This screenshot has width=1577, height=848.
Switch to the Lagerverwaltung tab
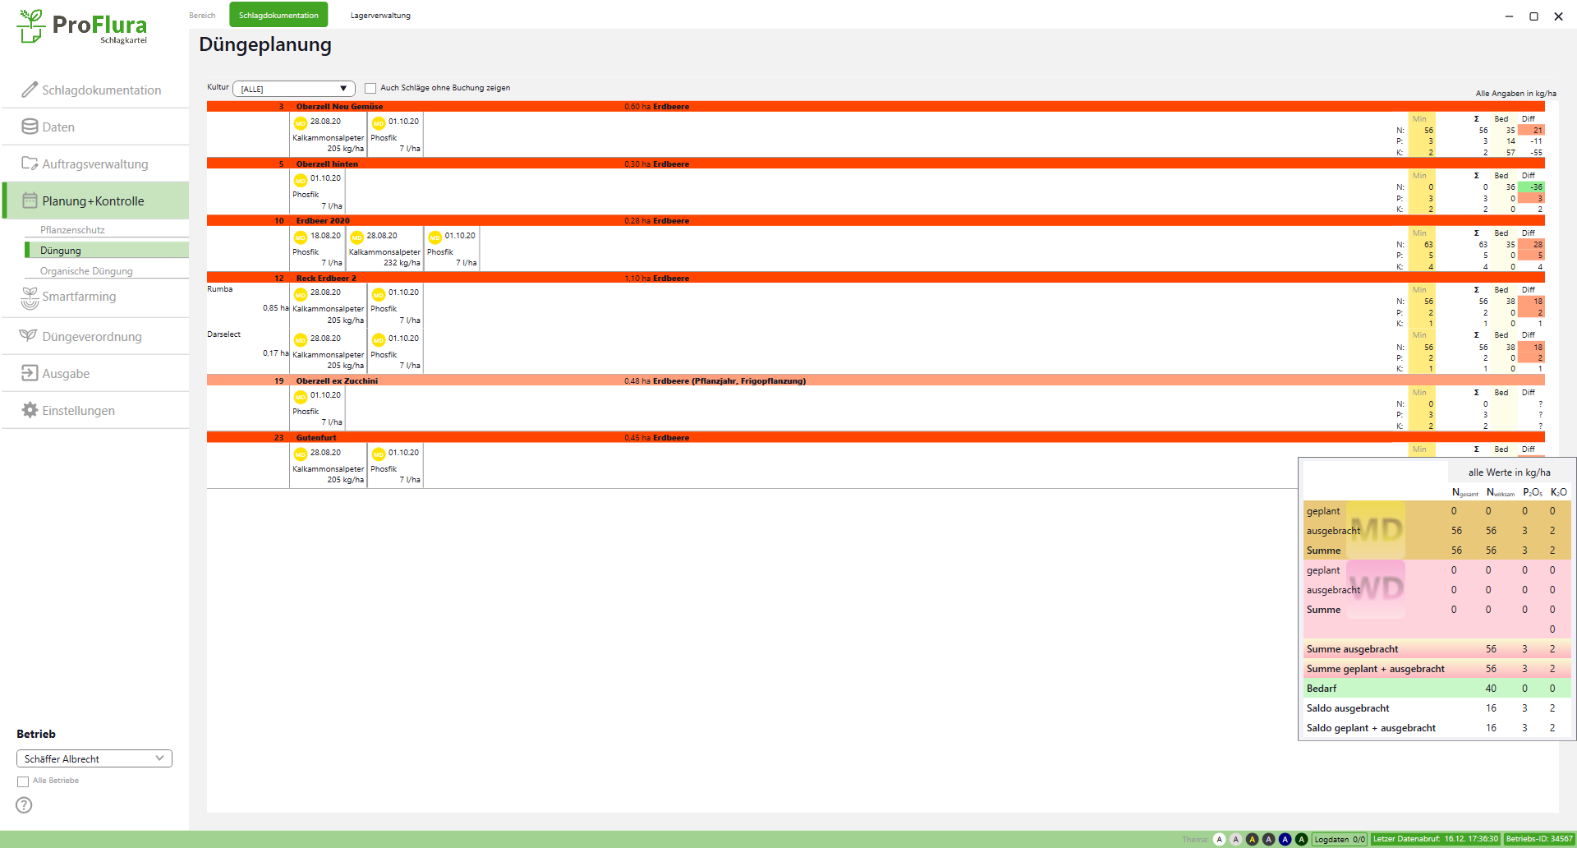380,16
